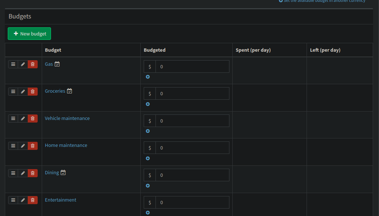Add another limit under Dining amount
The width and height of the screenshot is (379, 216).
(x=148, y=186)
